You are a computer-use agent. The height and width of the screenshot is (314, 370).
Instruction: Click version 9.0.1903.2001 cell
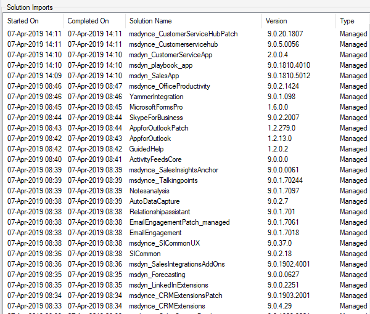pos(289,296)
